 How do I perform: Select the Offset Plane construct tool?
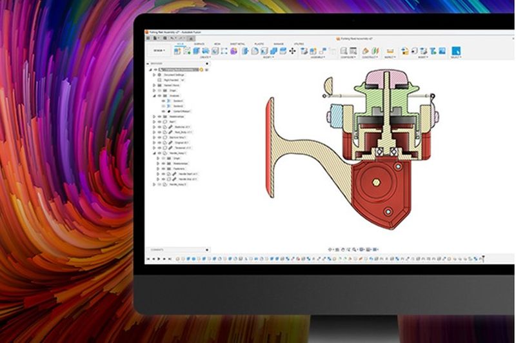tap(365, 51)
